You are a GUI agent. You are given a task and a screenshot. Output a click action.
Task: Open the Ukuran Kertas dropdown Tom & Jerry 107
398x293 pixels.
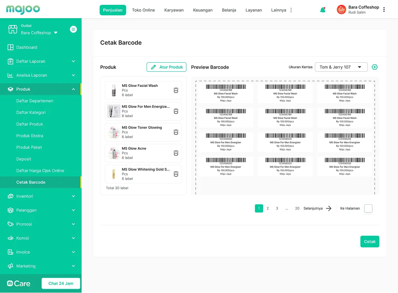click(x=341, y=67)
